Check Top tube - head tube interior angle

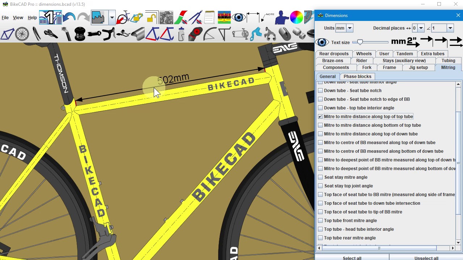[320, 229]
